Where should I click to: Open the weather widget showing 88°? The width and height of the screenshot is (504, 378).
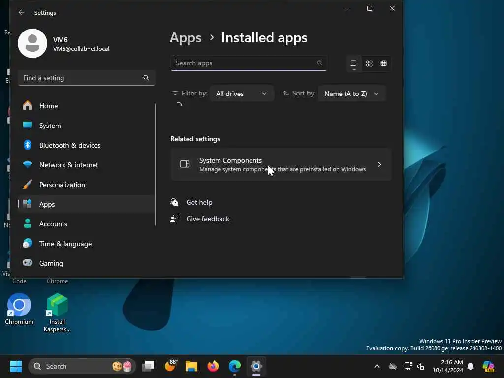[170, 366]
